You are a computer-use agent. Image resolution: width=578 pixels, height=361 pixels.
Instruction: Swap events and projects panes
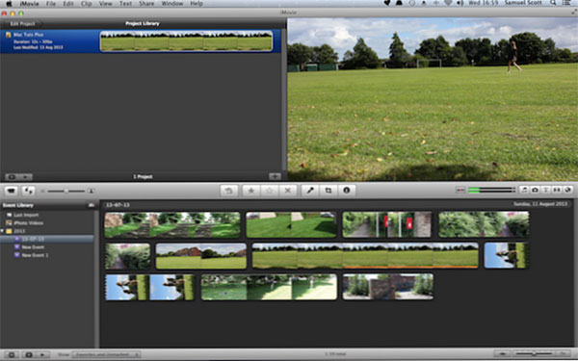point(28,191)
